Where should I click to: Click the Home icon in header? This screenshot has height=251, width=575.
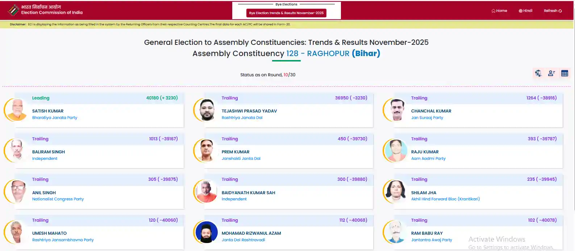[493, 11]
